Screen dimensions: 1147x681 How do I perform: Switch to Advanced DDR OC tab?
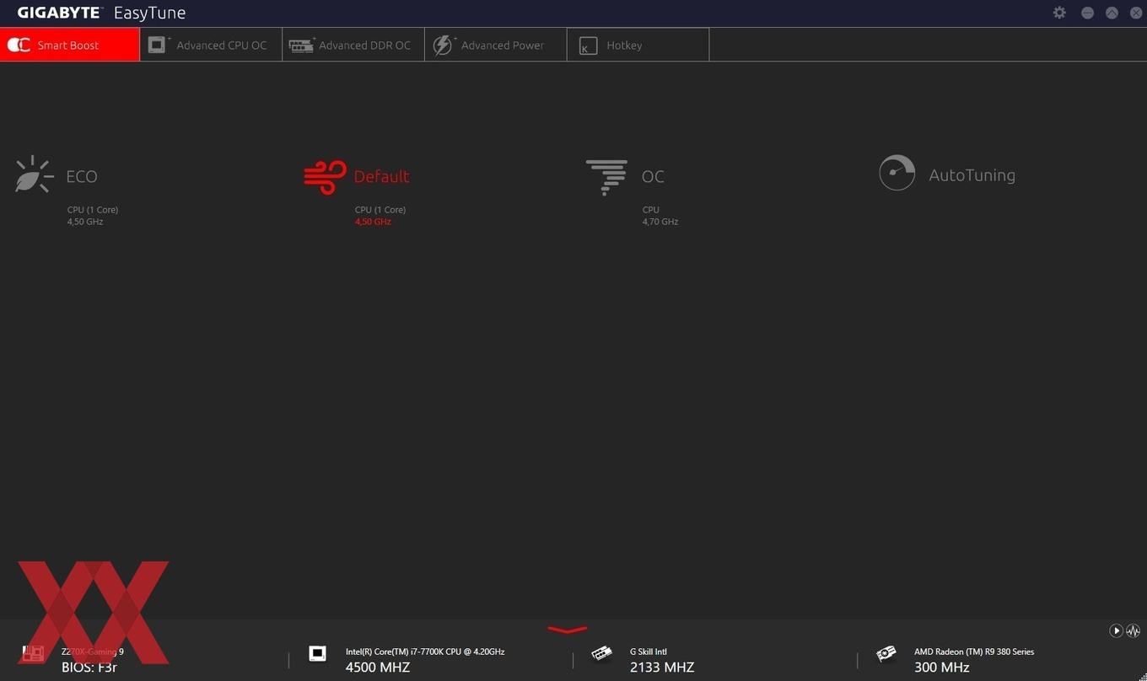pyautogui.click(x=353, y=45)
